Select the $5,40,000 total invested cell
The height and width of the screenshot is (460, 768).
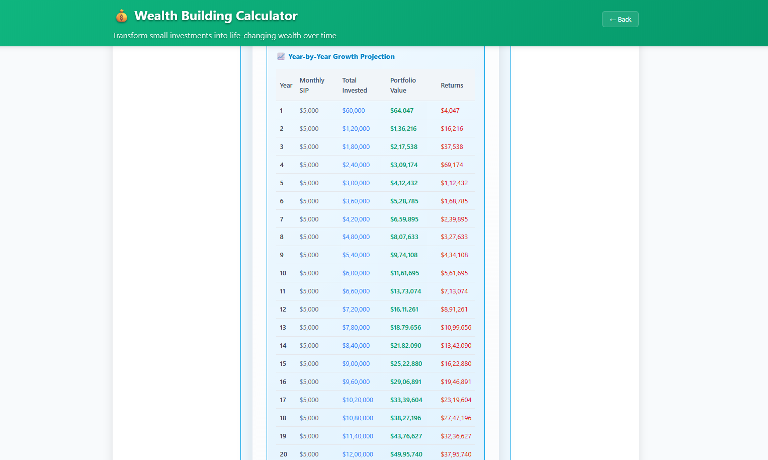pyautogui.click(x=356, y=255)
